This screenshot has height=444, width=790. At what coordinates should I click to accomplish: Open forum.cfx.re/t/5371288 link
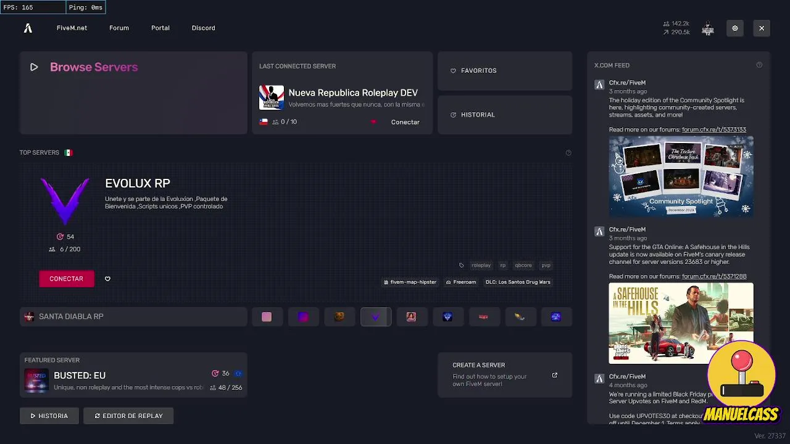point(714,276)
